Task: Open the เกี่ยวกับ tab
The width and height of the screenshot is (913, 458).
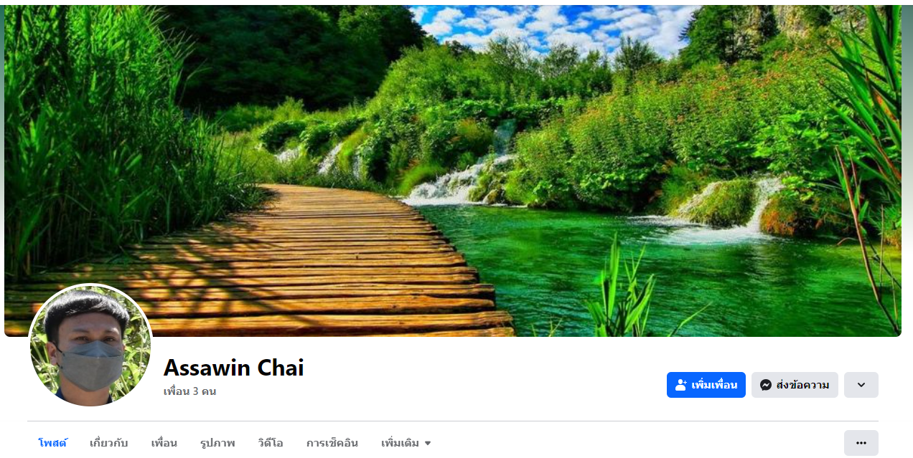Action: coord(108,443)
